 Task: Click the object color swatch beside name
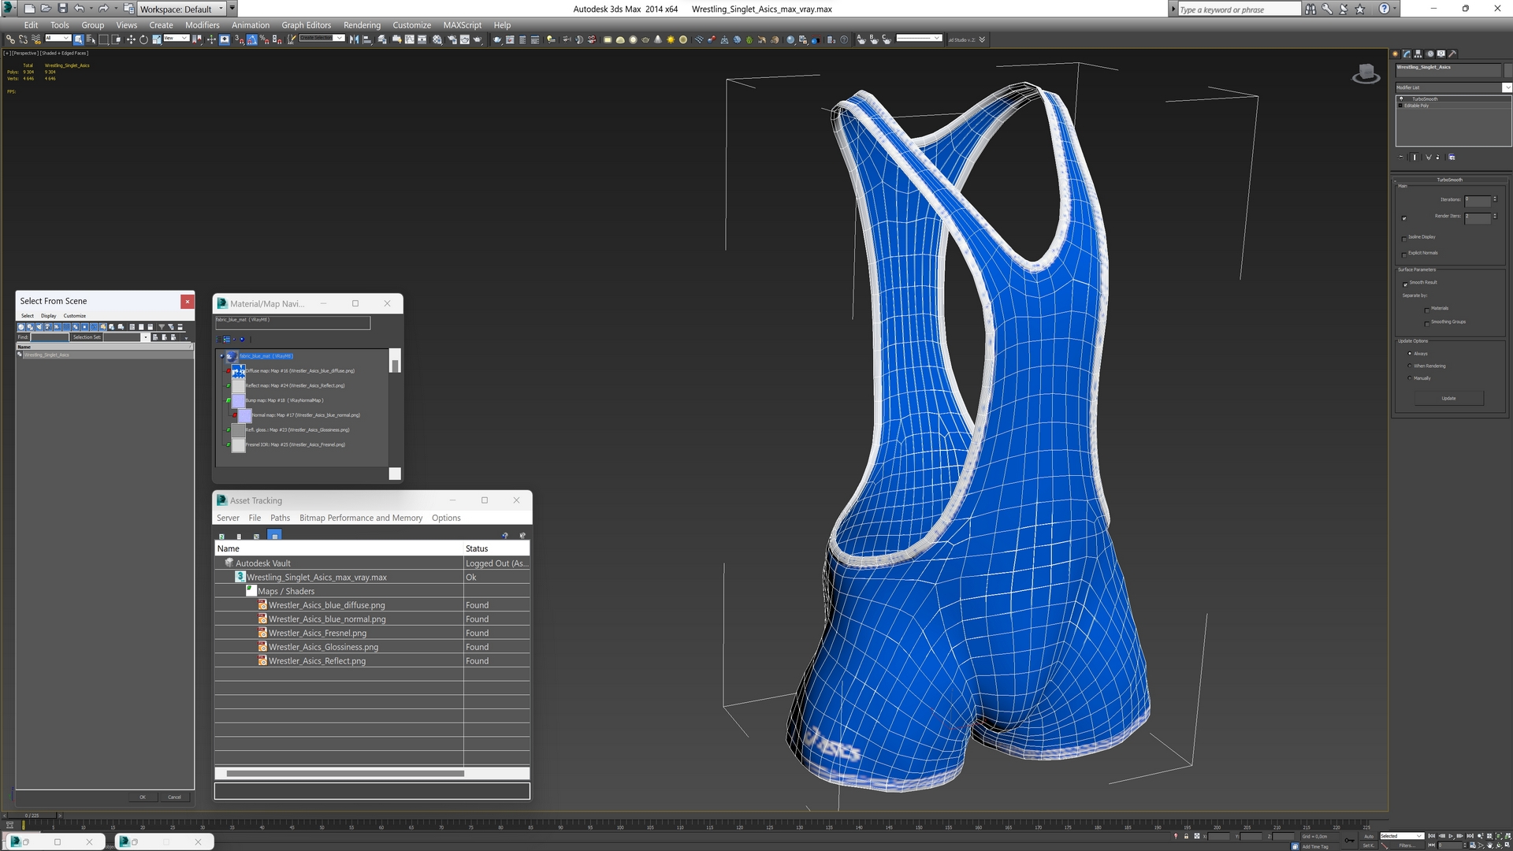pos(1507,69)
